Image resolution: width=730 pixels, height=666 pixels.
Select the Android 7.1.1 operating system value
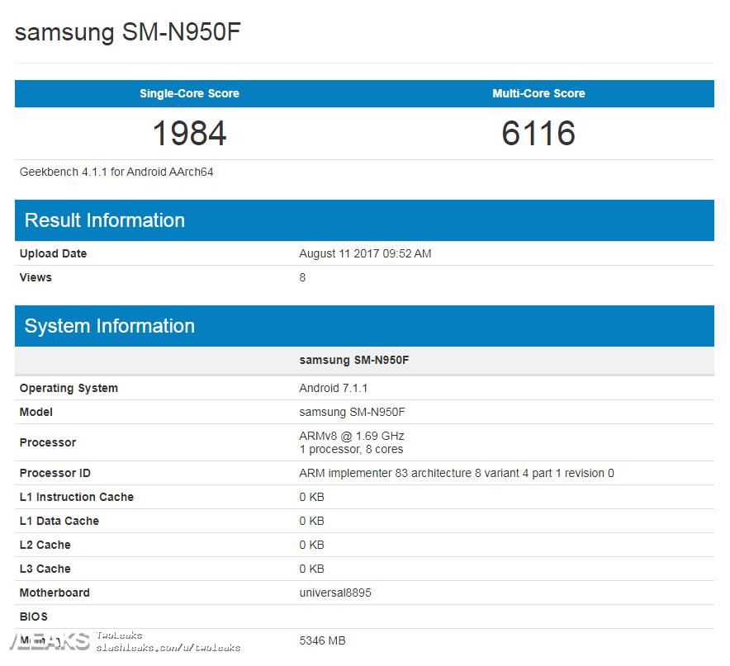coord(333,388)
